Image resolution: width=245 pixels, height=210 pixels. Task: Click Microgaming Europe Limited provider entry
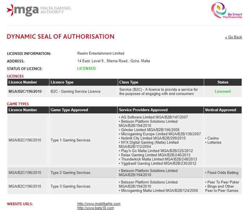coord(160,134)
